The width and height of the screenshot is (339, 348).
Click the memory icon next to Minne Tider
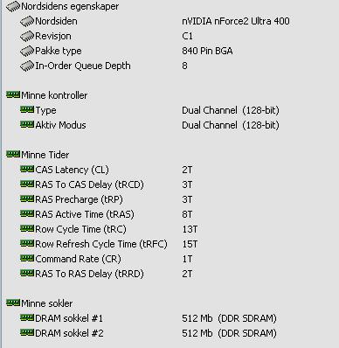(x=13, y=154)
